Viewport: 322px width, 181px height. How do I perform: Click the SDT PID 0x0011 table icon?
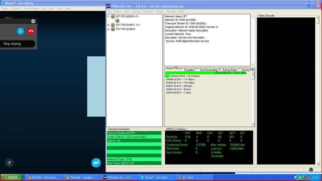[x=112, y=25]
